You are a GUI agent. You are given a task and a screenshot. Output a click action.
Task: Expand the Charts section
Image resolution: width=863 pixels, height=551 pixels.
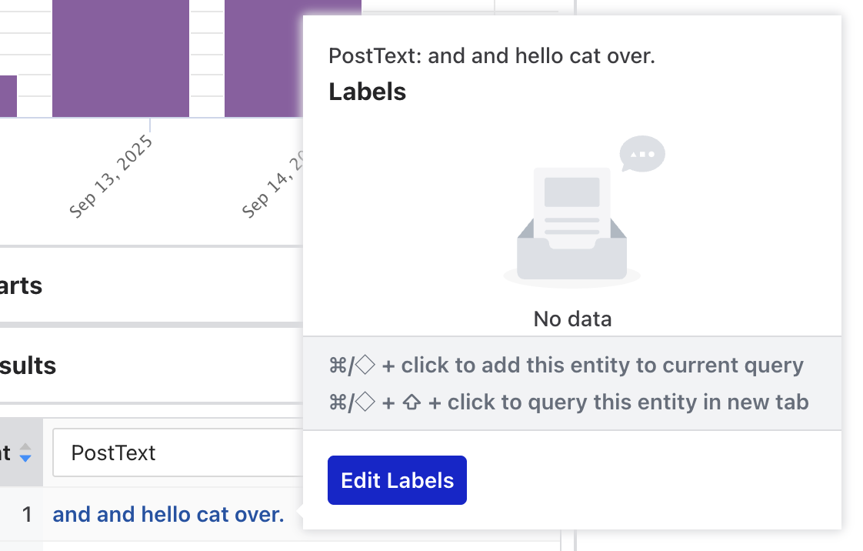(21, 286)
